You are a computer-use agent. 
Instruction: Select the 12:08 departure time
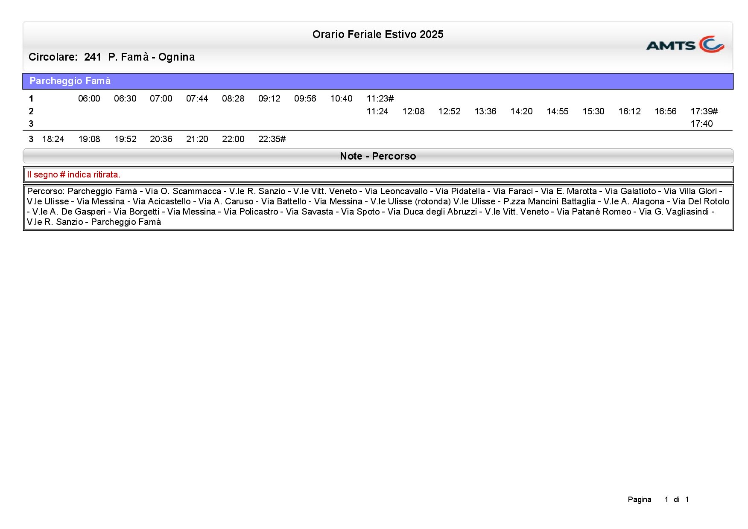click(x=413, y=111)
